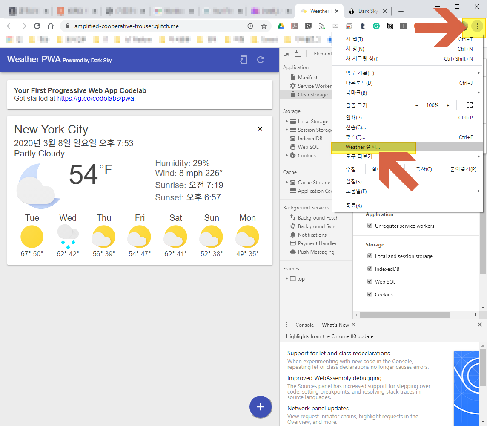
Task: Enter fullscreen with the zoom row icon
Action: [469, 105]
